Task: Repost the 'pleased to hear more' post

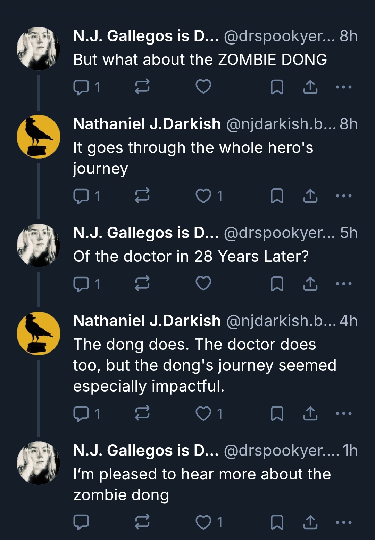Action: pos(142,522)
